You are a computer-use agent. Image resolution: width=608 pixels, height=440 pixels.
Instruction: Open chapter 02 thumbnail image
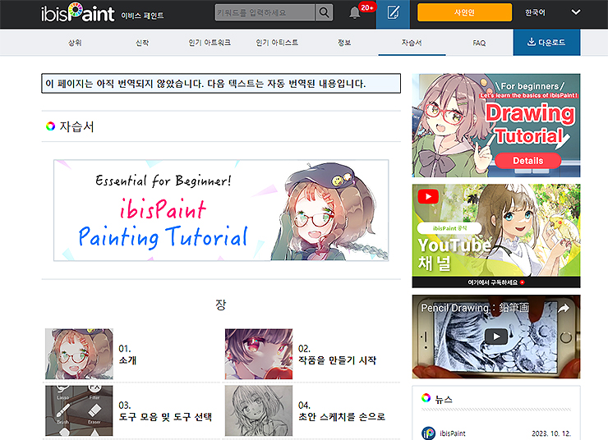tap(259, 354)
